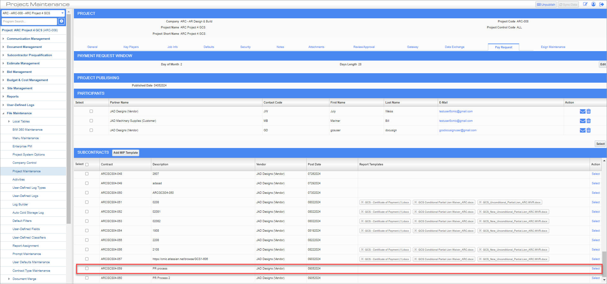
Task: Remove Conditional Partial Lien Waiver from ARCGCS04-053
Action: tap(416, 221)
